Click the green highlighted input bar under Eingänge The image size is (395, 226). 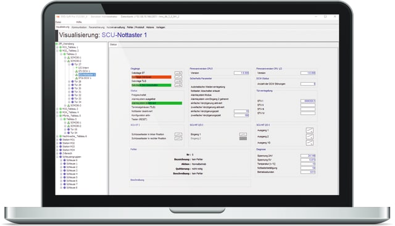click(151, 85)
